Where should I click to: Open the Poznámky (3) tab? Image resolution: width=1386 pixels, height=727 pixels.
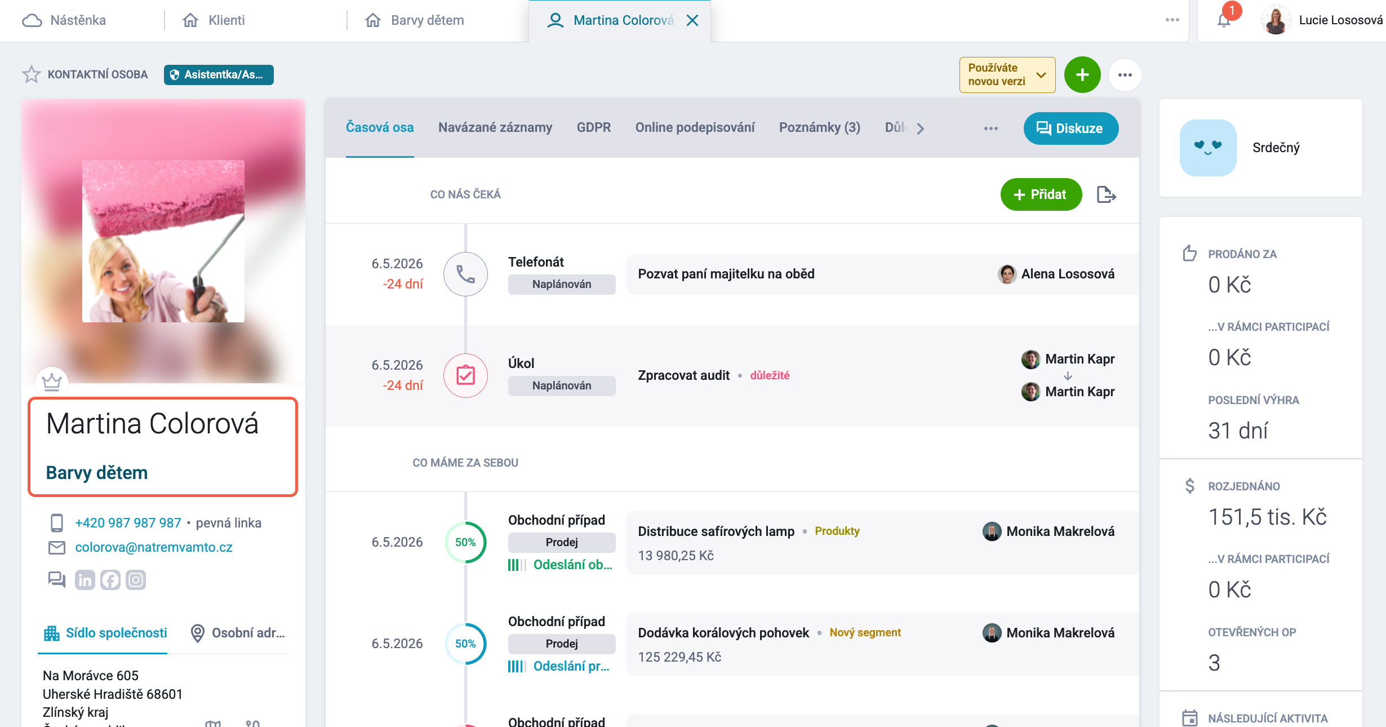819,127
